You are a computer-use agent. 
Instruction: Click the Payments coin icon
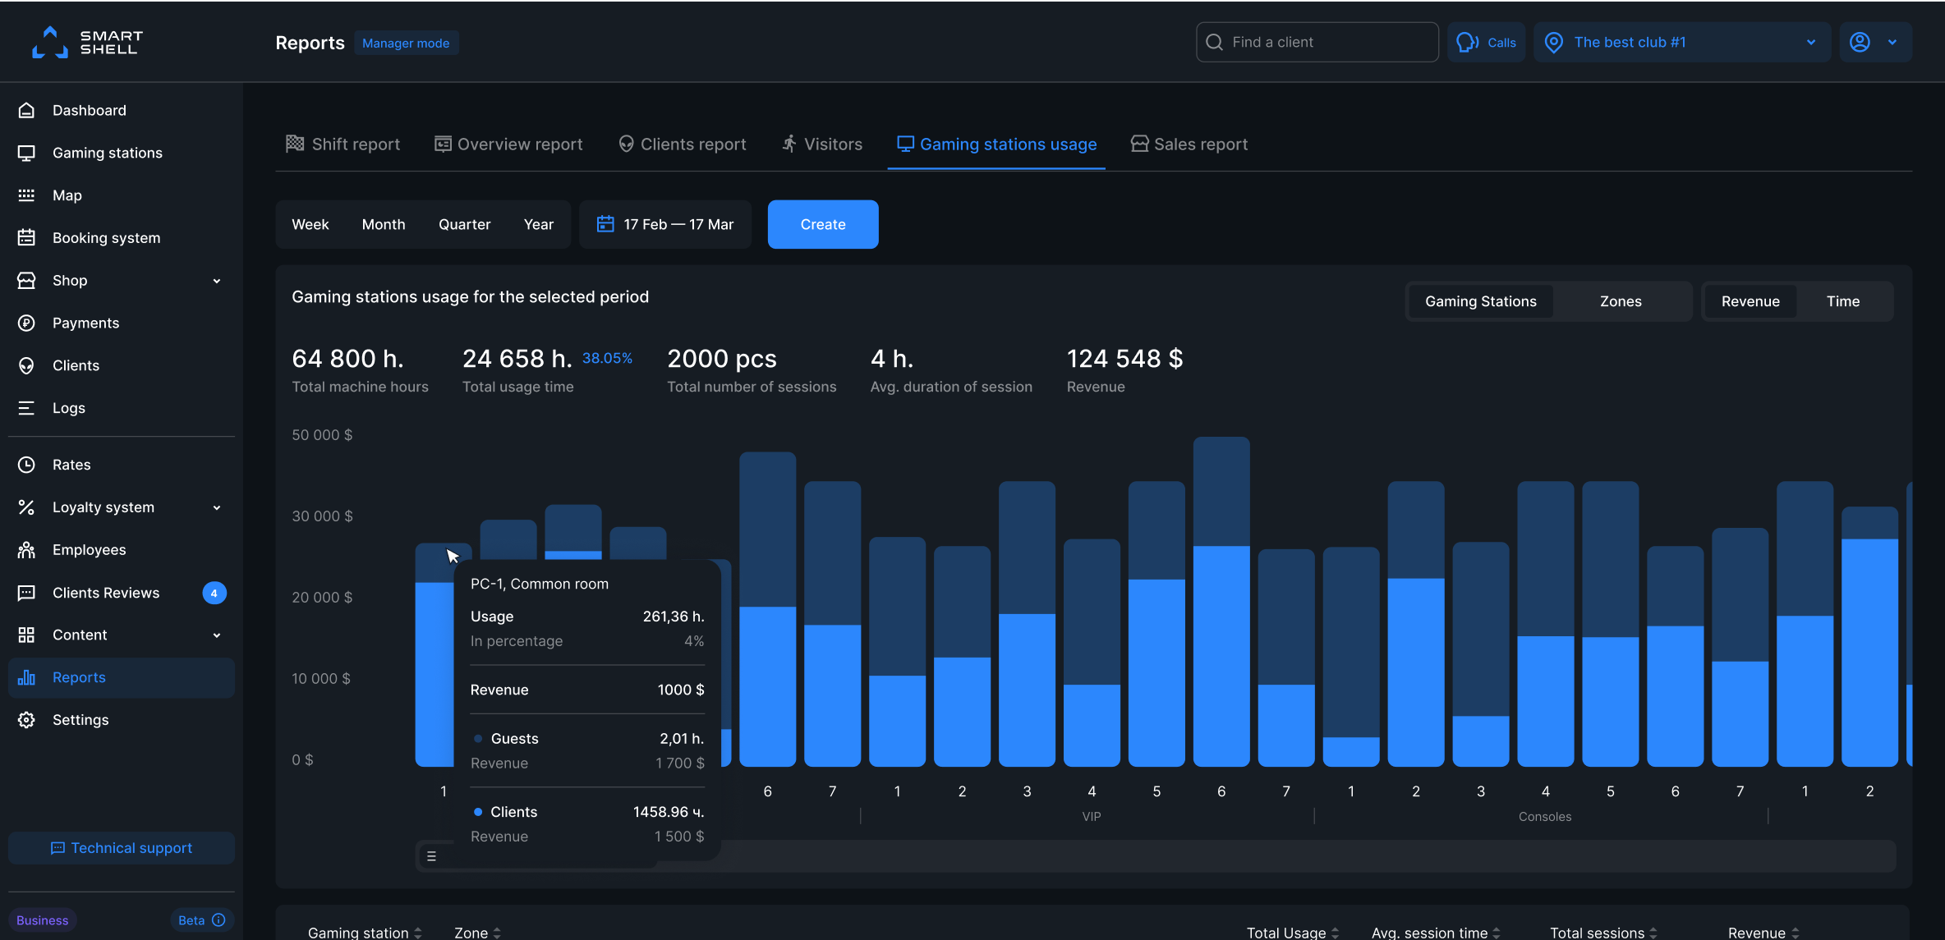26,323
